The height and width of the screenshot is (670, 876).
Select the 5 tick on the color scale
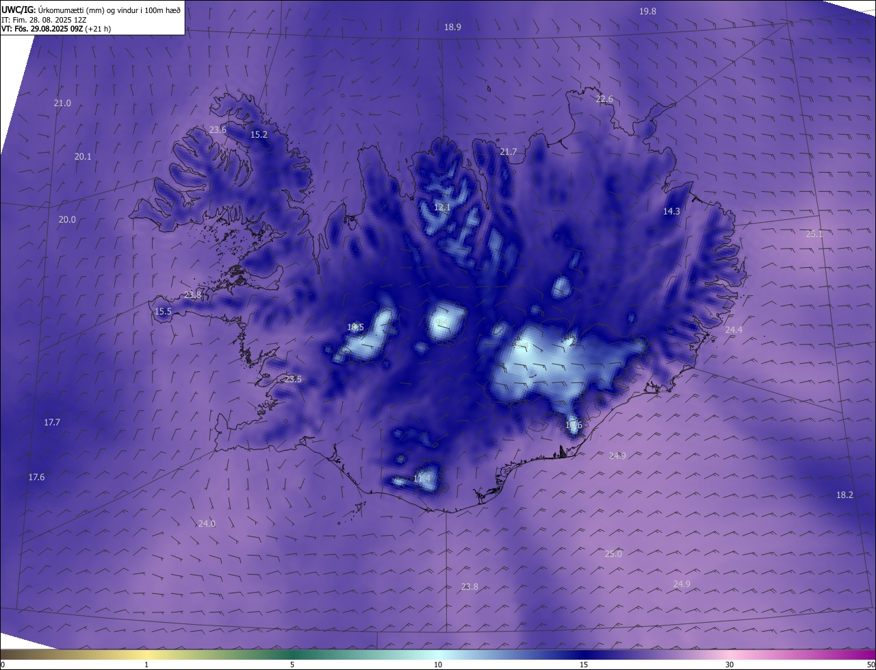pos(292,665)
